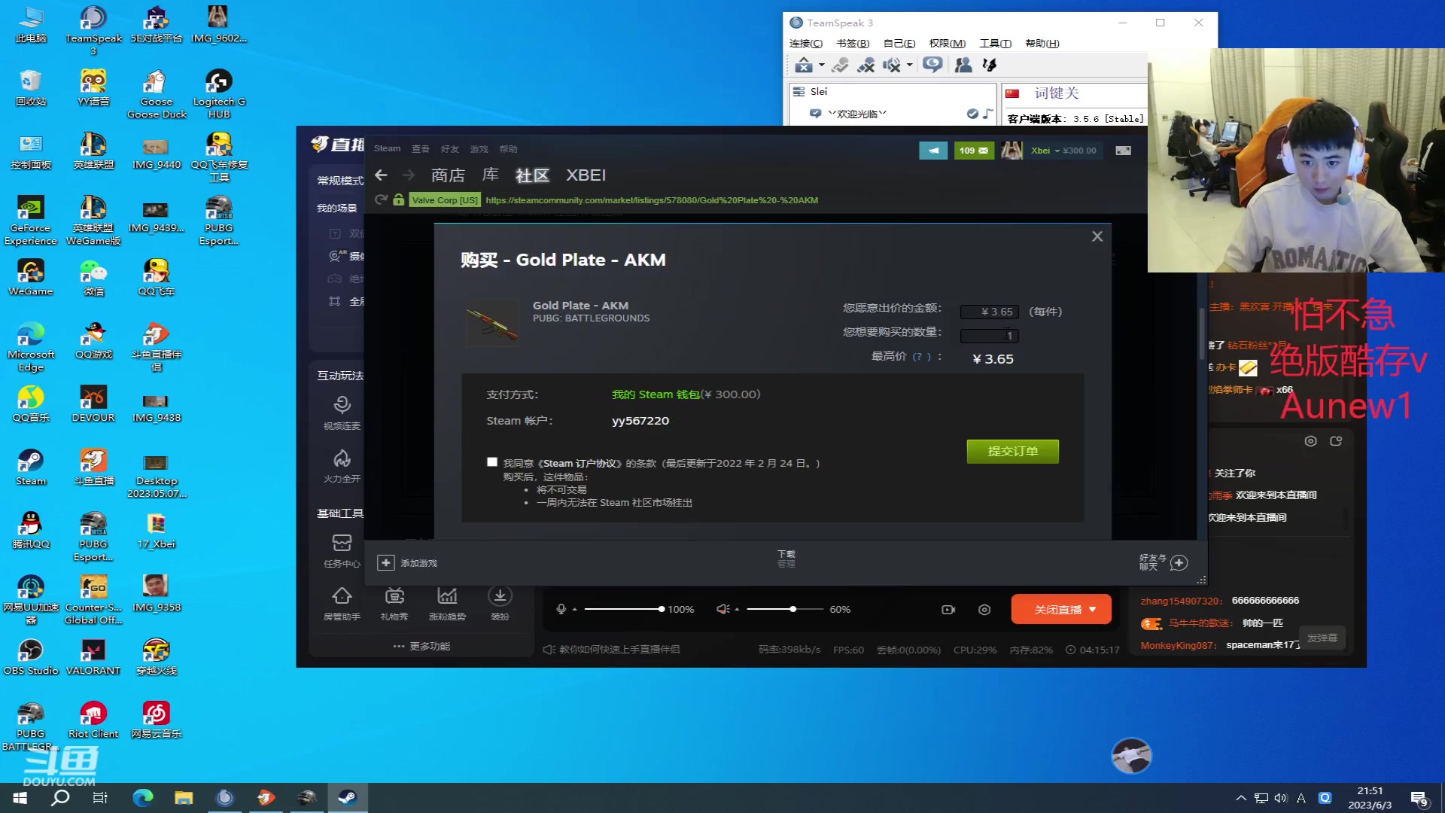
Task: Open the 社区 community tab in Steam
Action: click(x=532, y=175)
